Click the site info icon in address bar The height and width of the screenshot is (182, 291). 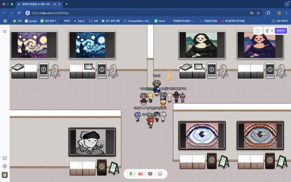tap(28, 13)
